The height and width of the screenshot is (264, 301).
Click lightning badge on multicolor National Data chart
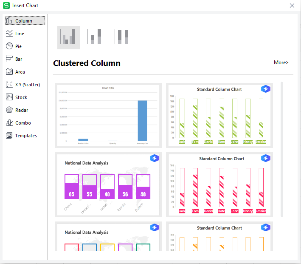pyautogui.click(x=155, y=227)
